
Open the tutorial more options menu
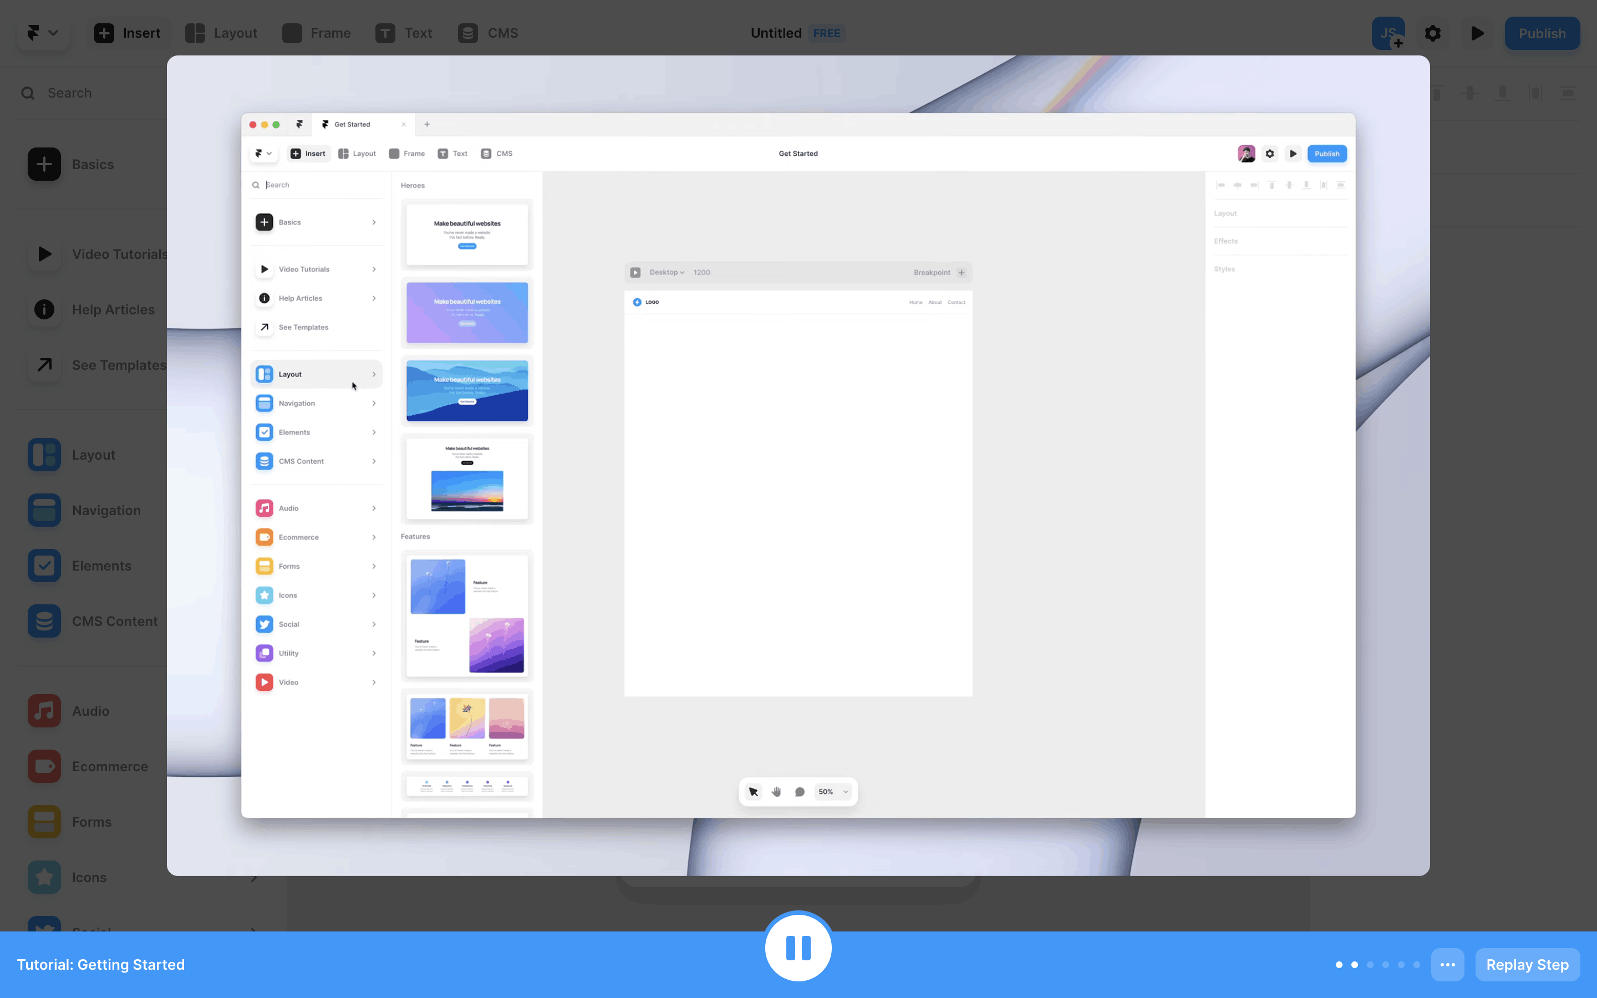[1447, 964]
